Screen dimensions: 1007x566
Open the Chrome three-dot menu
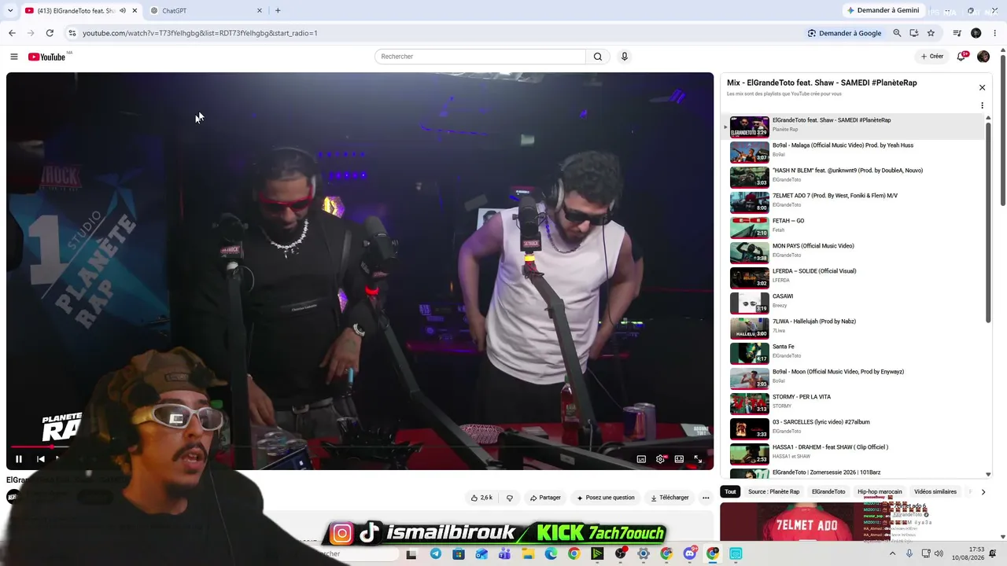pyautogui.click(x=995, y=33)
